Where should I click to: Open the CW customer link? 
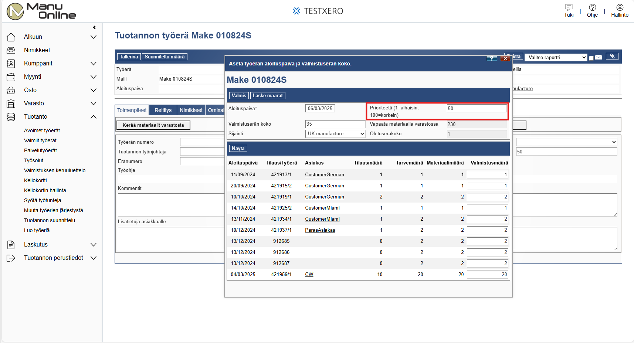[309, 274]
